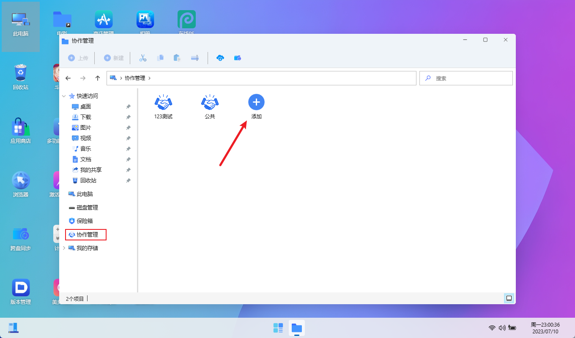
Task: Navigate up one level with up arrow
Action: [98, 78]
